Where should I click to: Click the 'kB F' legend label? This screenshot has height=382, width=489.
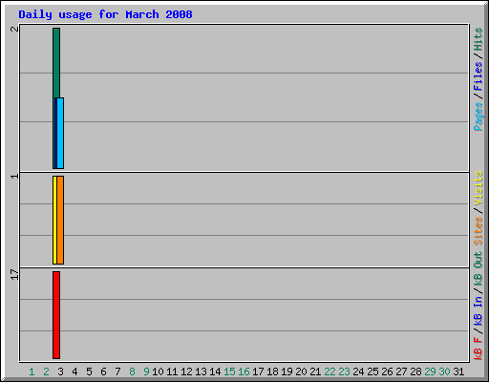pyautogui.click(x=478, y=349)
